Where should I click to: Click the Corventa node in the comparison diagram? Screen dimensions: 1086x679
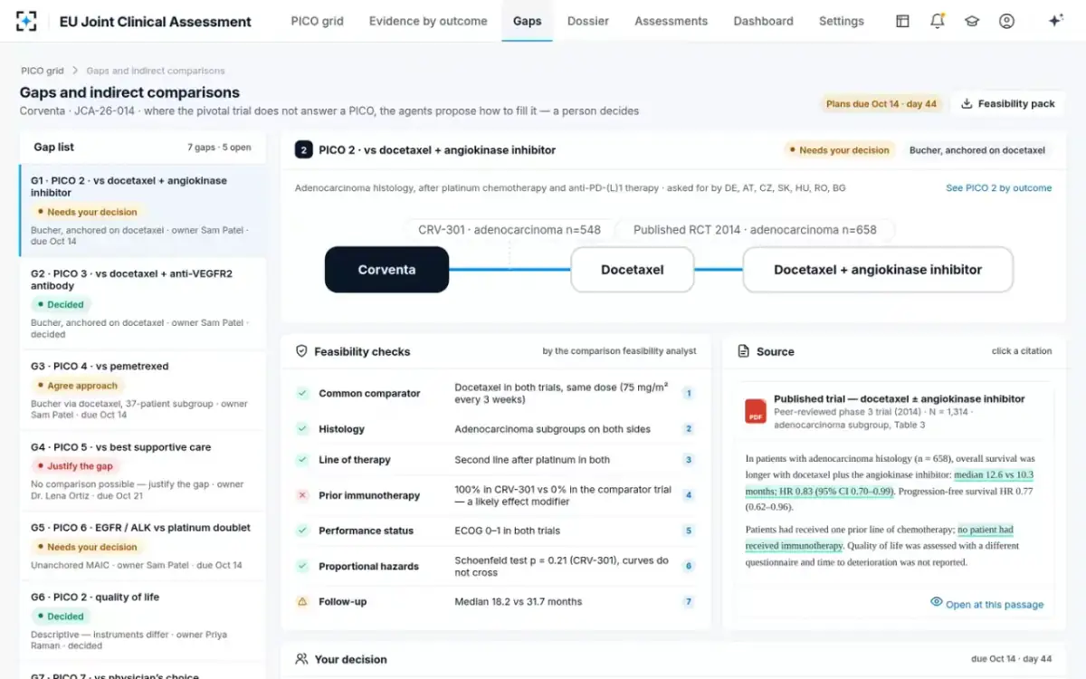point(386,270)
